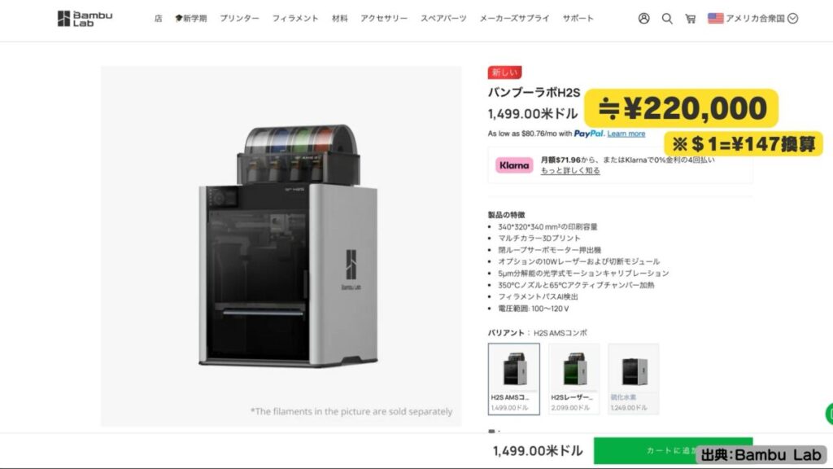Open the プリンター menu
833x469 pixels.
click(x=240, y=19)
